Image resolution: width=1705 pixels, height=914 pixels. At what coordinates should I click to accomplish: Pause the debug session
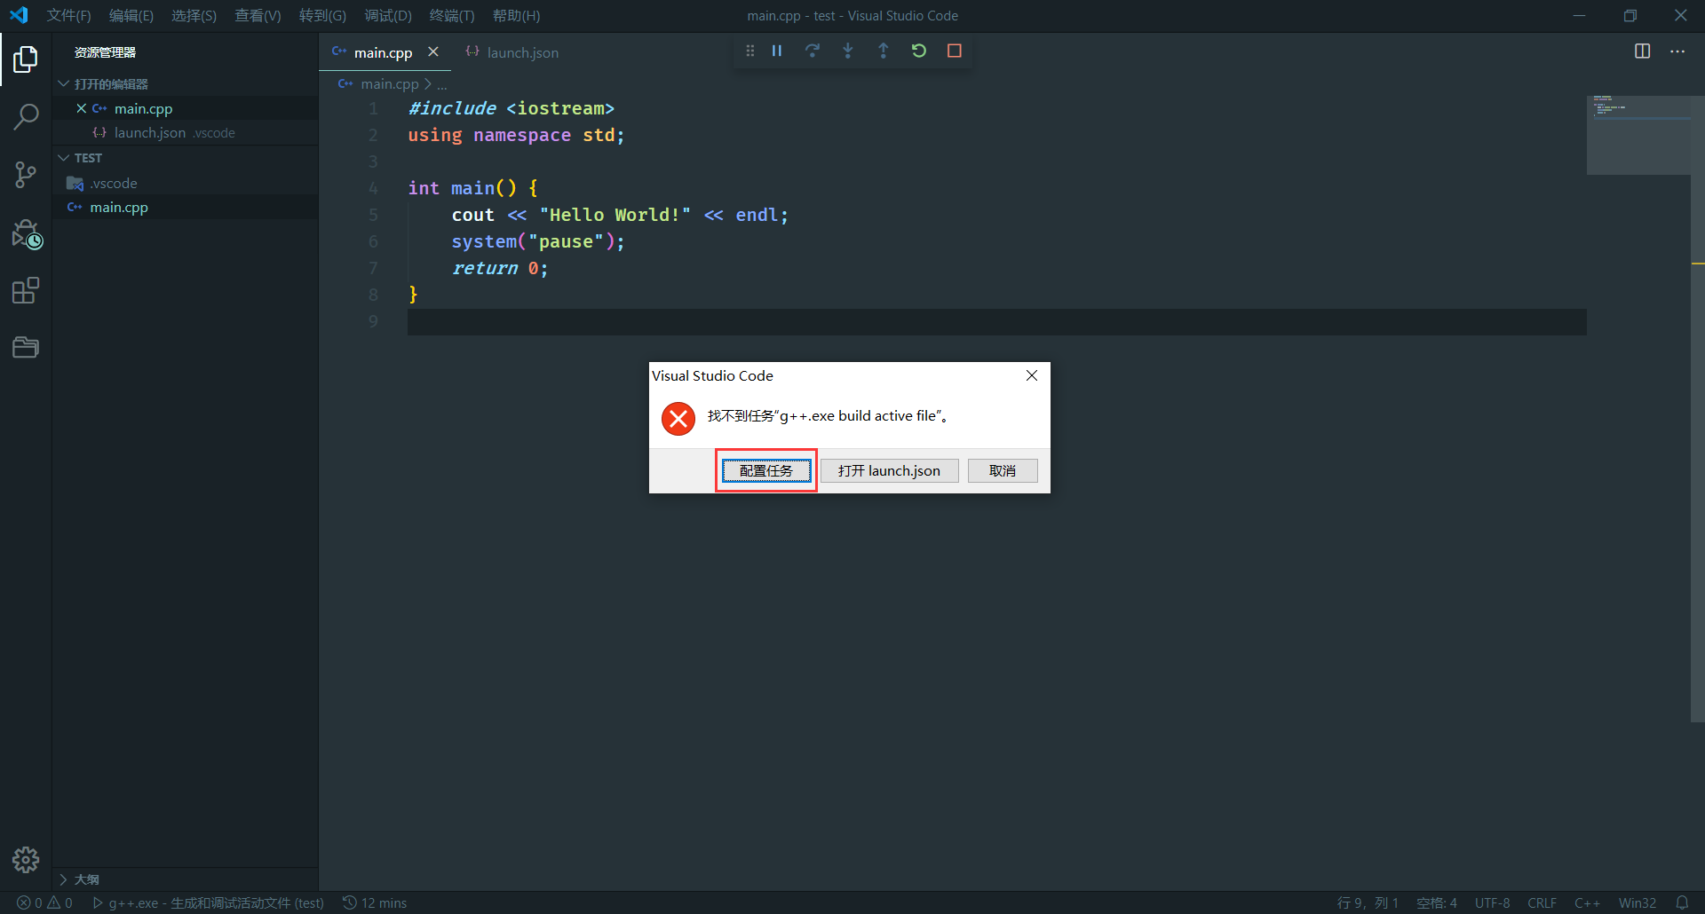[x=777, y=51]
